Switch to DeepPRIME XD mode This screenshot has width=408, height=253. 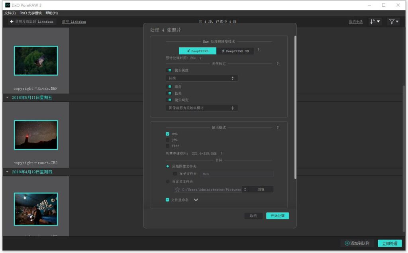(x=235, y=51)
